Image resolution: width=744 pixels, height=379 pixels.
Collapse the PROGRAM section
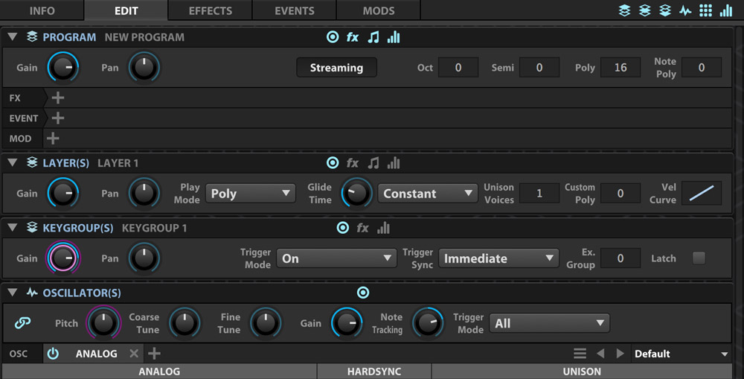13,36
